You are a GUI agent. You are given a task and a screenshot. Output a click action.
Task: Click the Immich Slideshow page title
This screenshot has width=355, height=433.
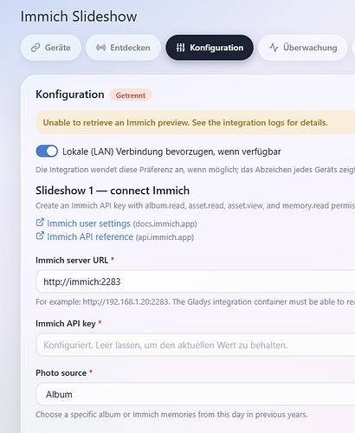pyautogui.click(x=79, y=16)
